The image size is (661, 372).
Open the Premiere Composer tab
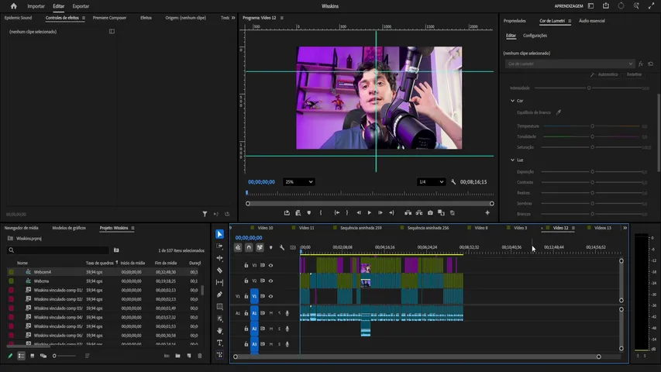point(109,18)
